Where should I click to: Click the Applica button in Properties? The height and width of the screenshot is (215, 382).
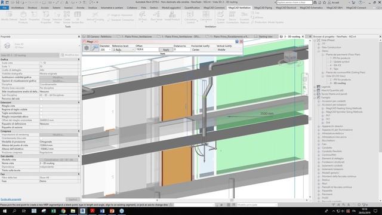coord(73,199)
